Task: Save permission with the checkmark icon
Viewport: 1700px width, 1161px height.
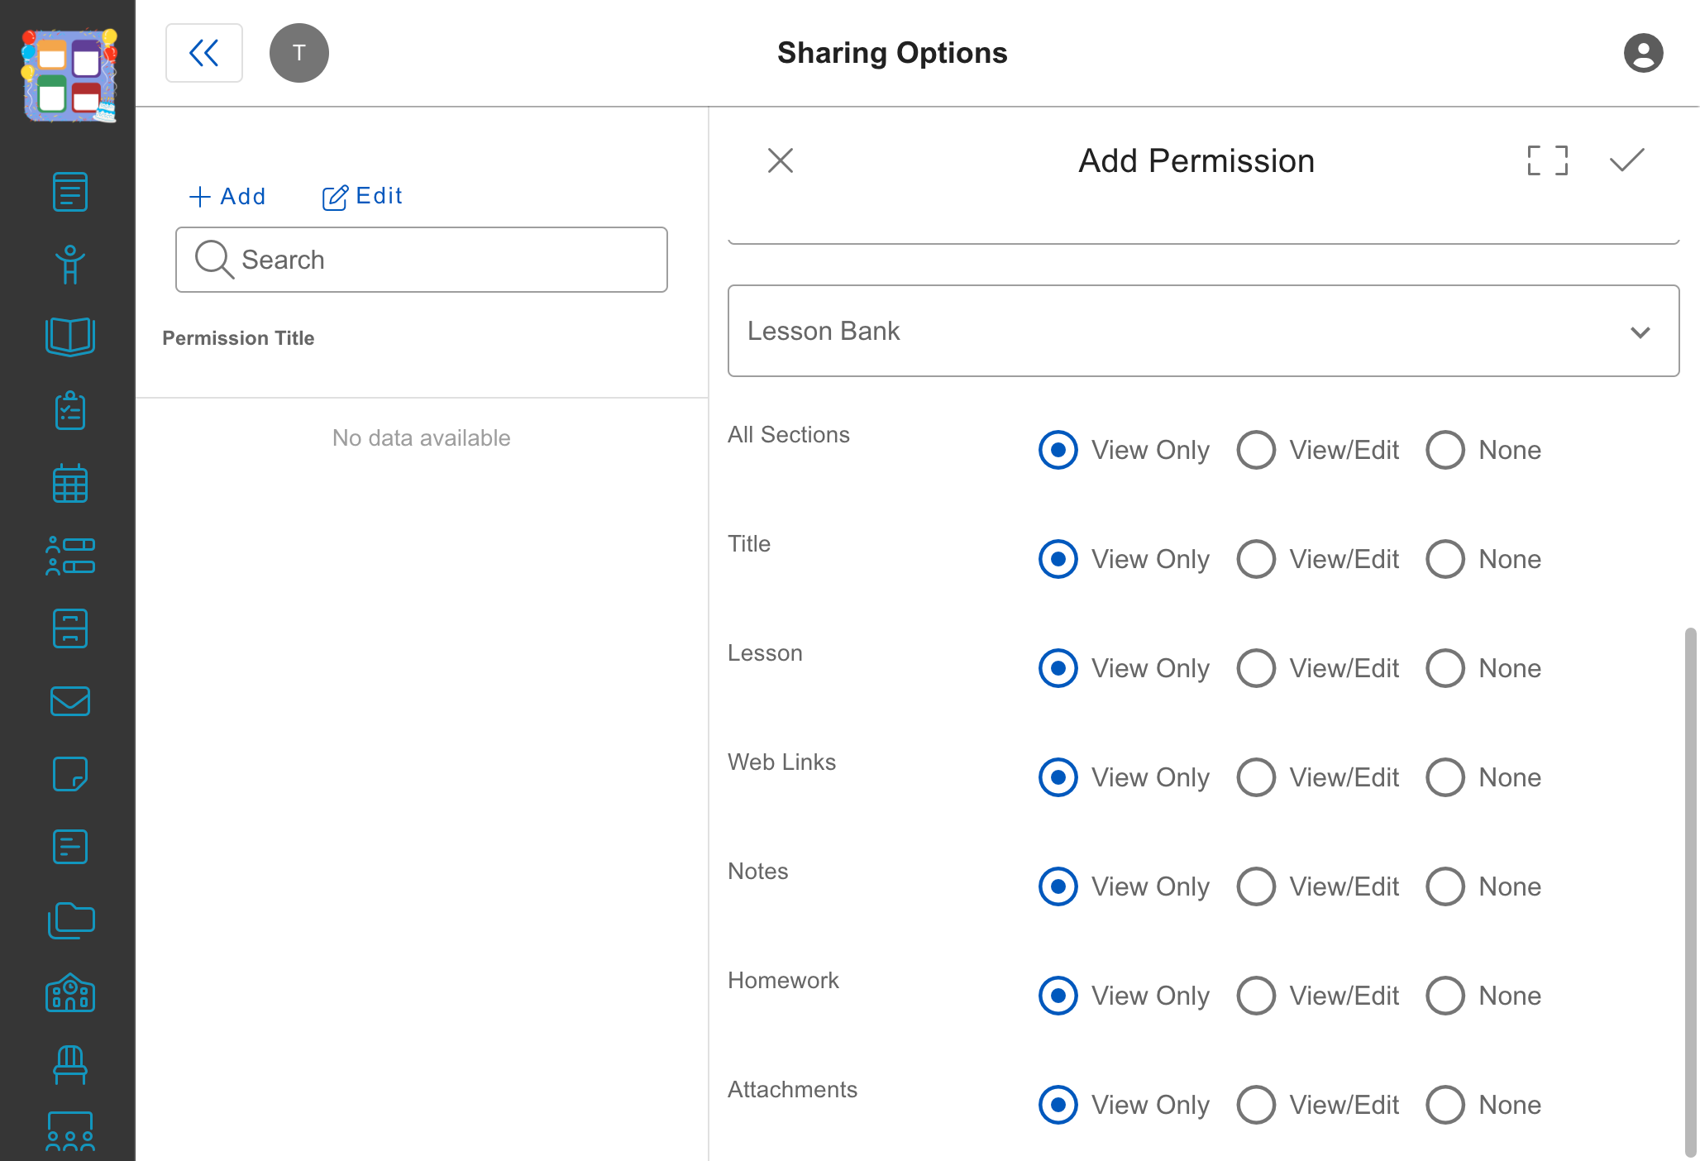Action: click(x=1627, y=160)
